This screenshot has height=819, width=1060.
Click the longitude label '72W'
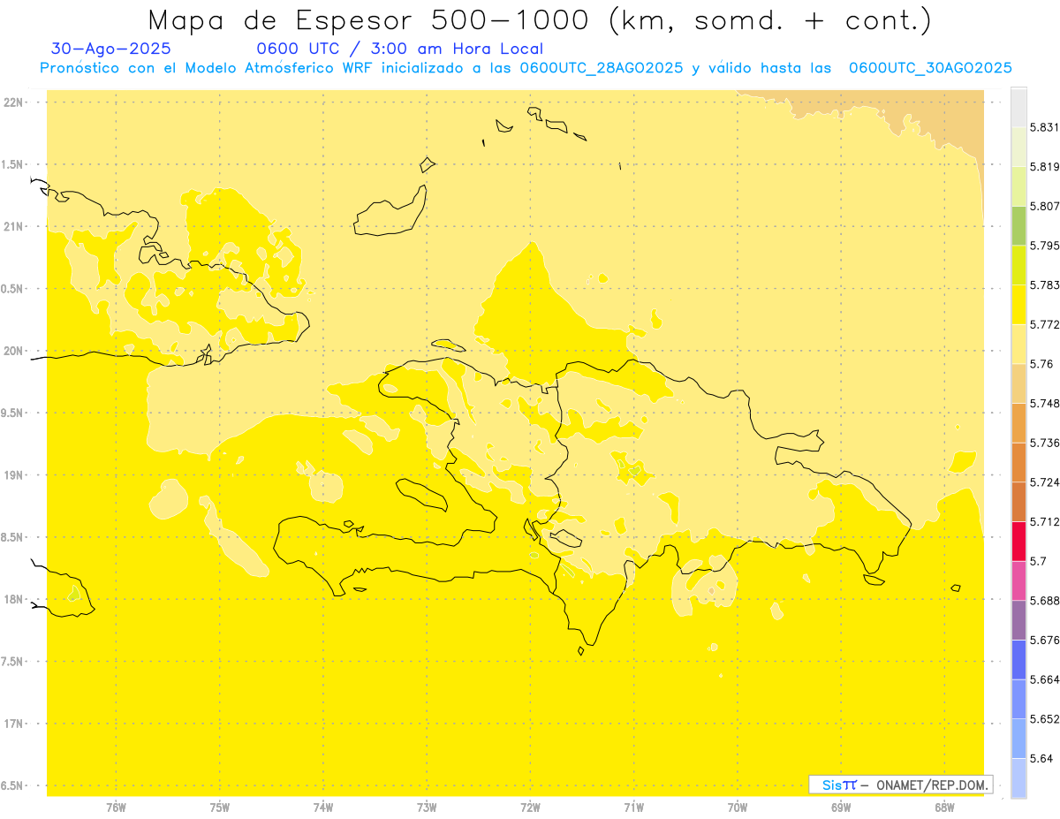coord(530,808)
